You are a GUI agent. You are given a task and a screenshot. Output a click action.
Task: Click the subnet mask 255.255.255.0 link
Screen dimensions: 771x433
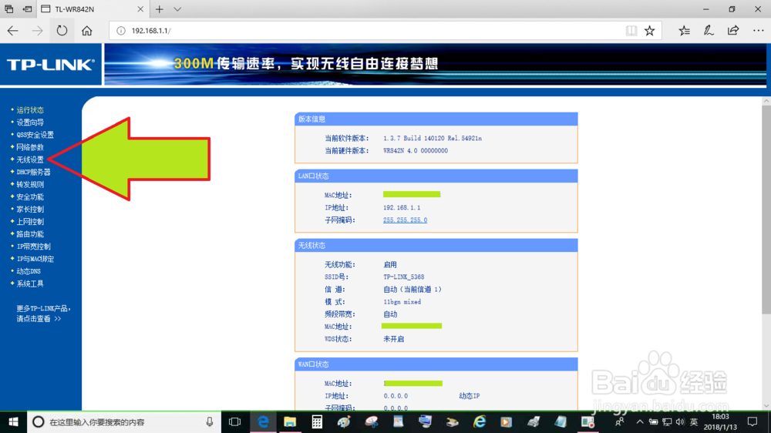click(406, 220)
